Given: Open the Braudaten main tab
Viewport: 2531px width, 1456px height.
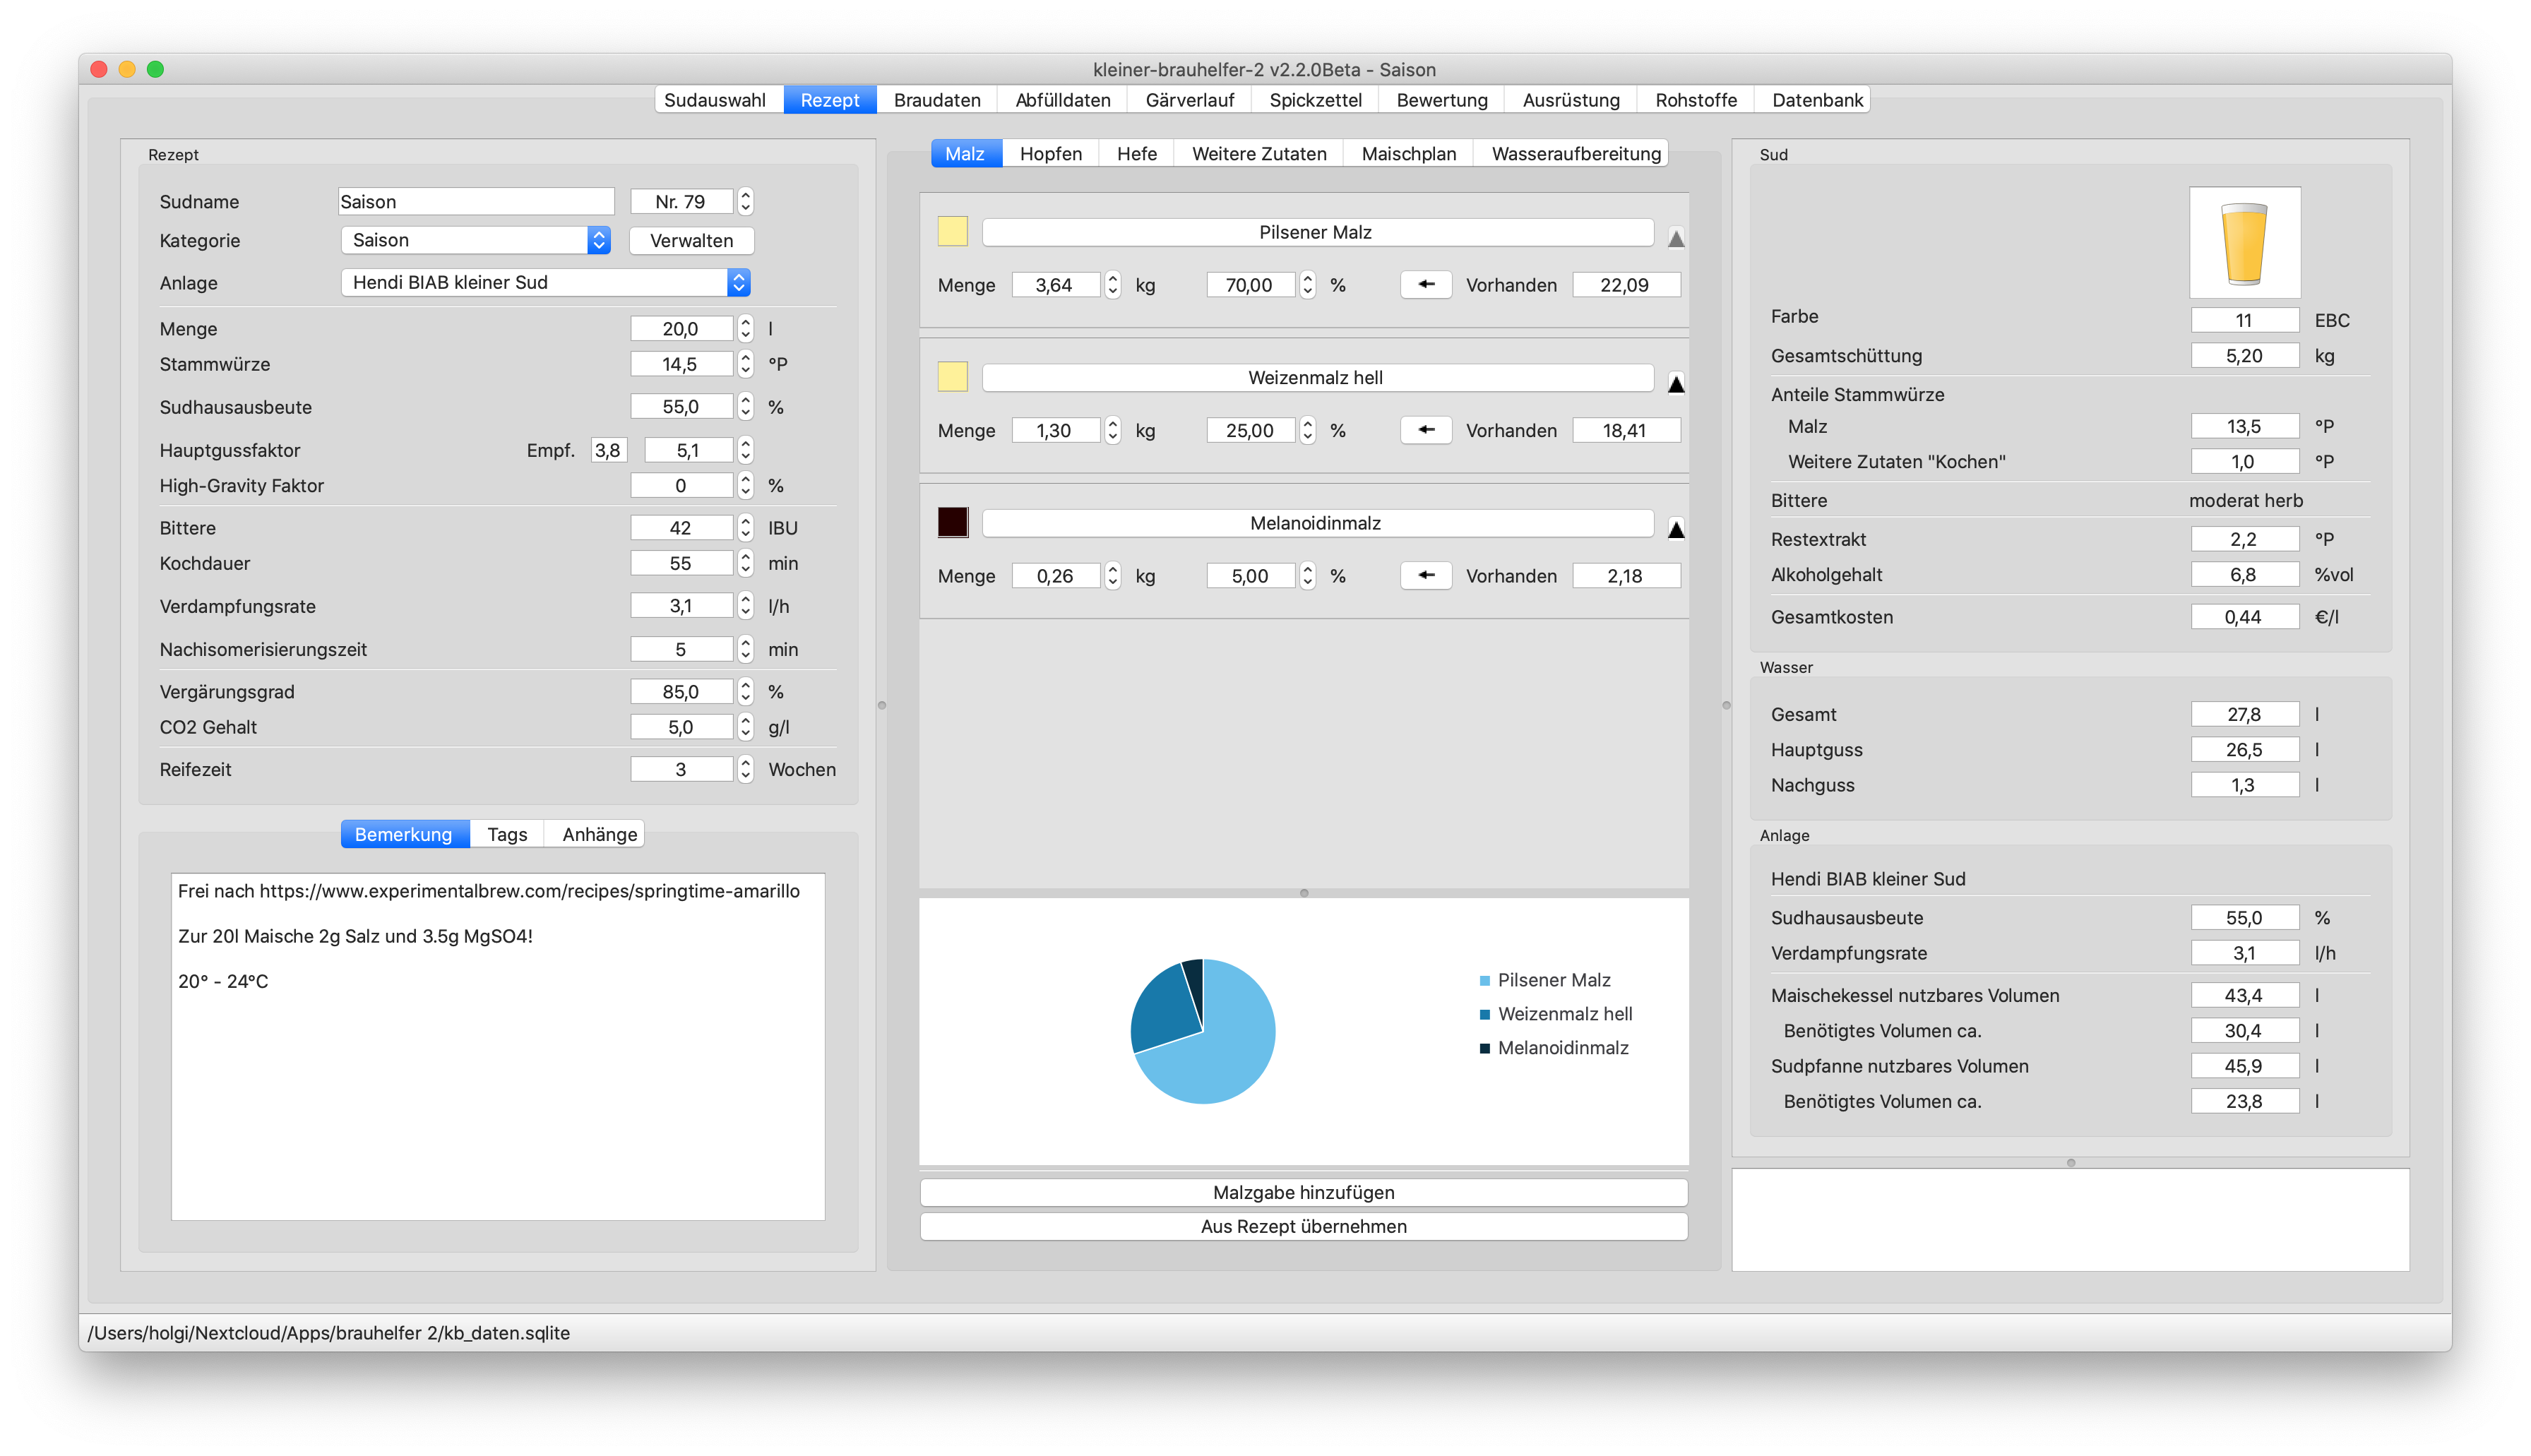Looking at the screenshot, I should tap(936, 100).
